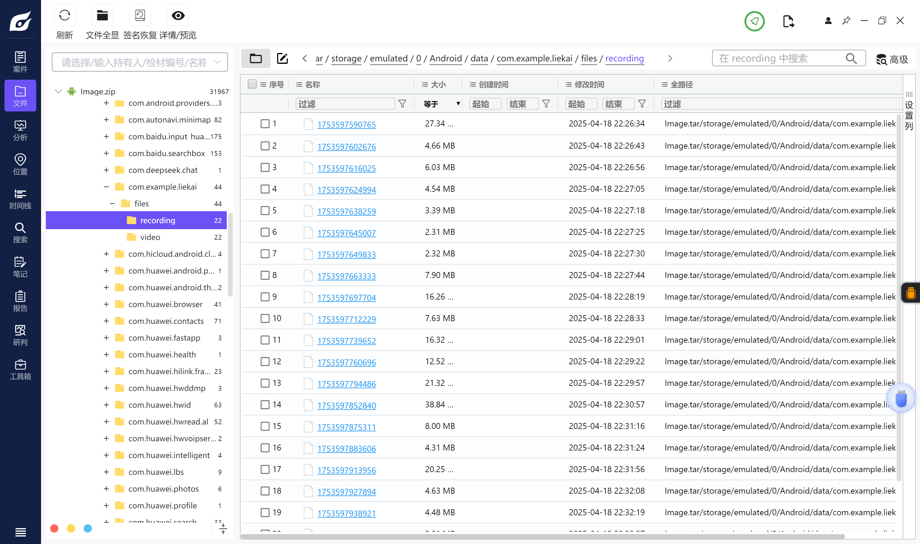Check the checkbox for row 19

pyautogui.click(x=265, y=513)
